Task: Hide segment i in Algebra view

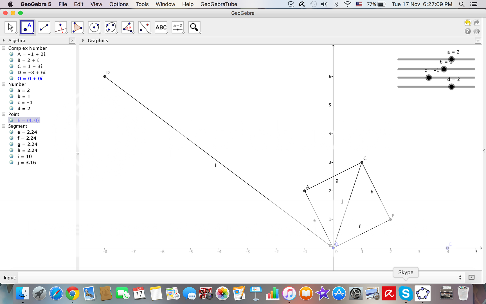Action: (x=12, y=156)
